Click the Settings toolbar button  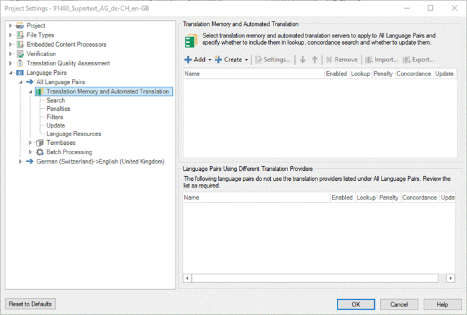pyautogui.click(x=273, y=59)
